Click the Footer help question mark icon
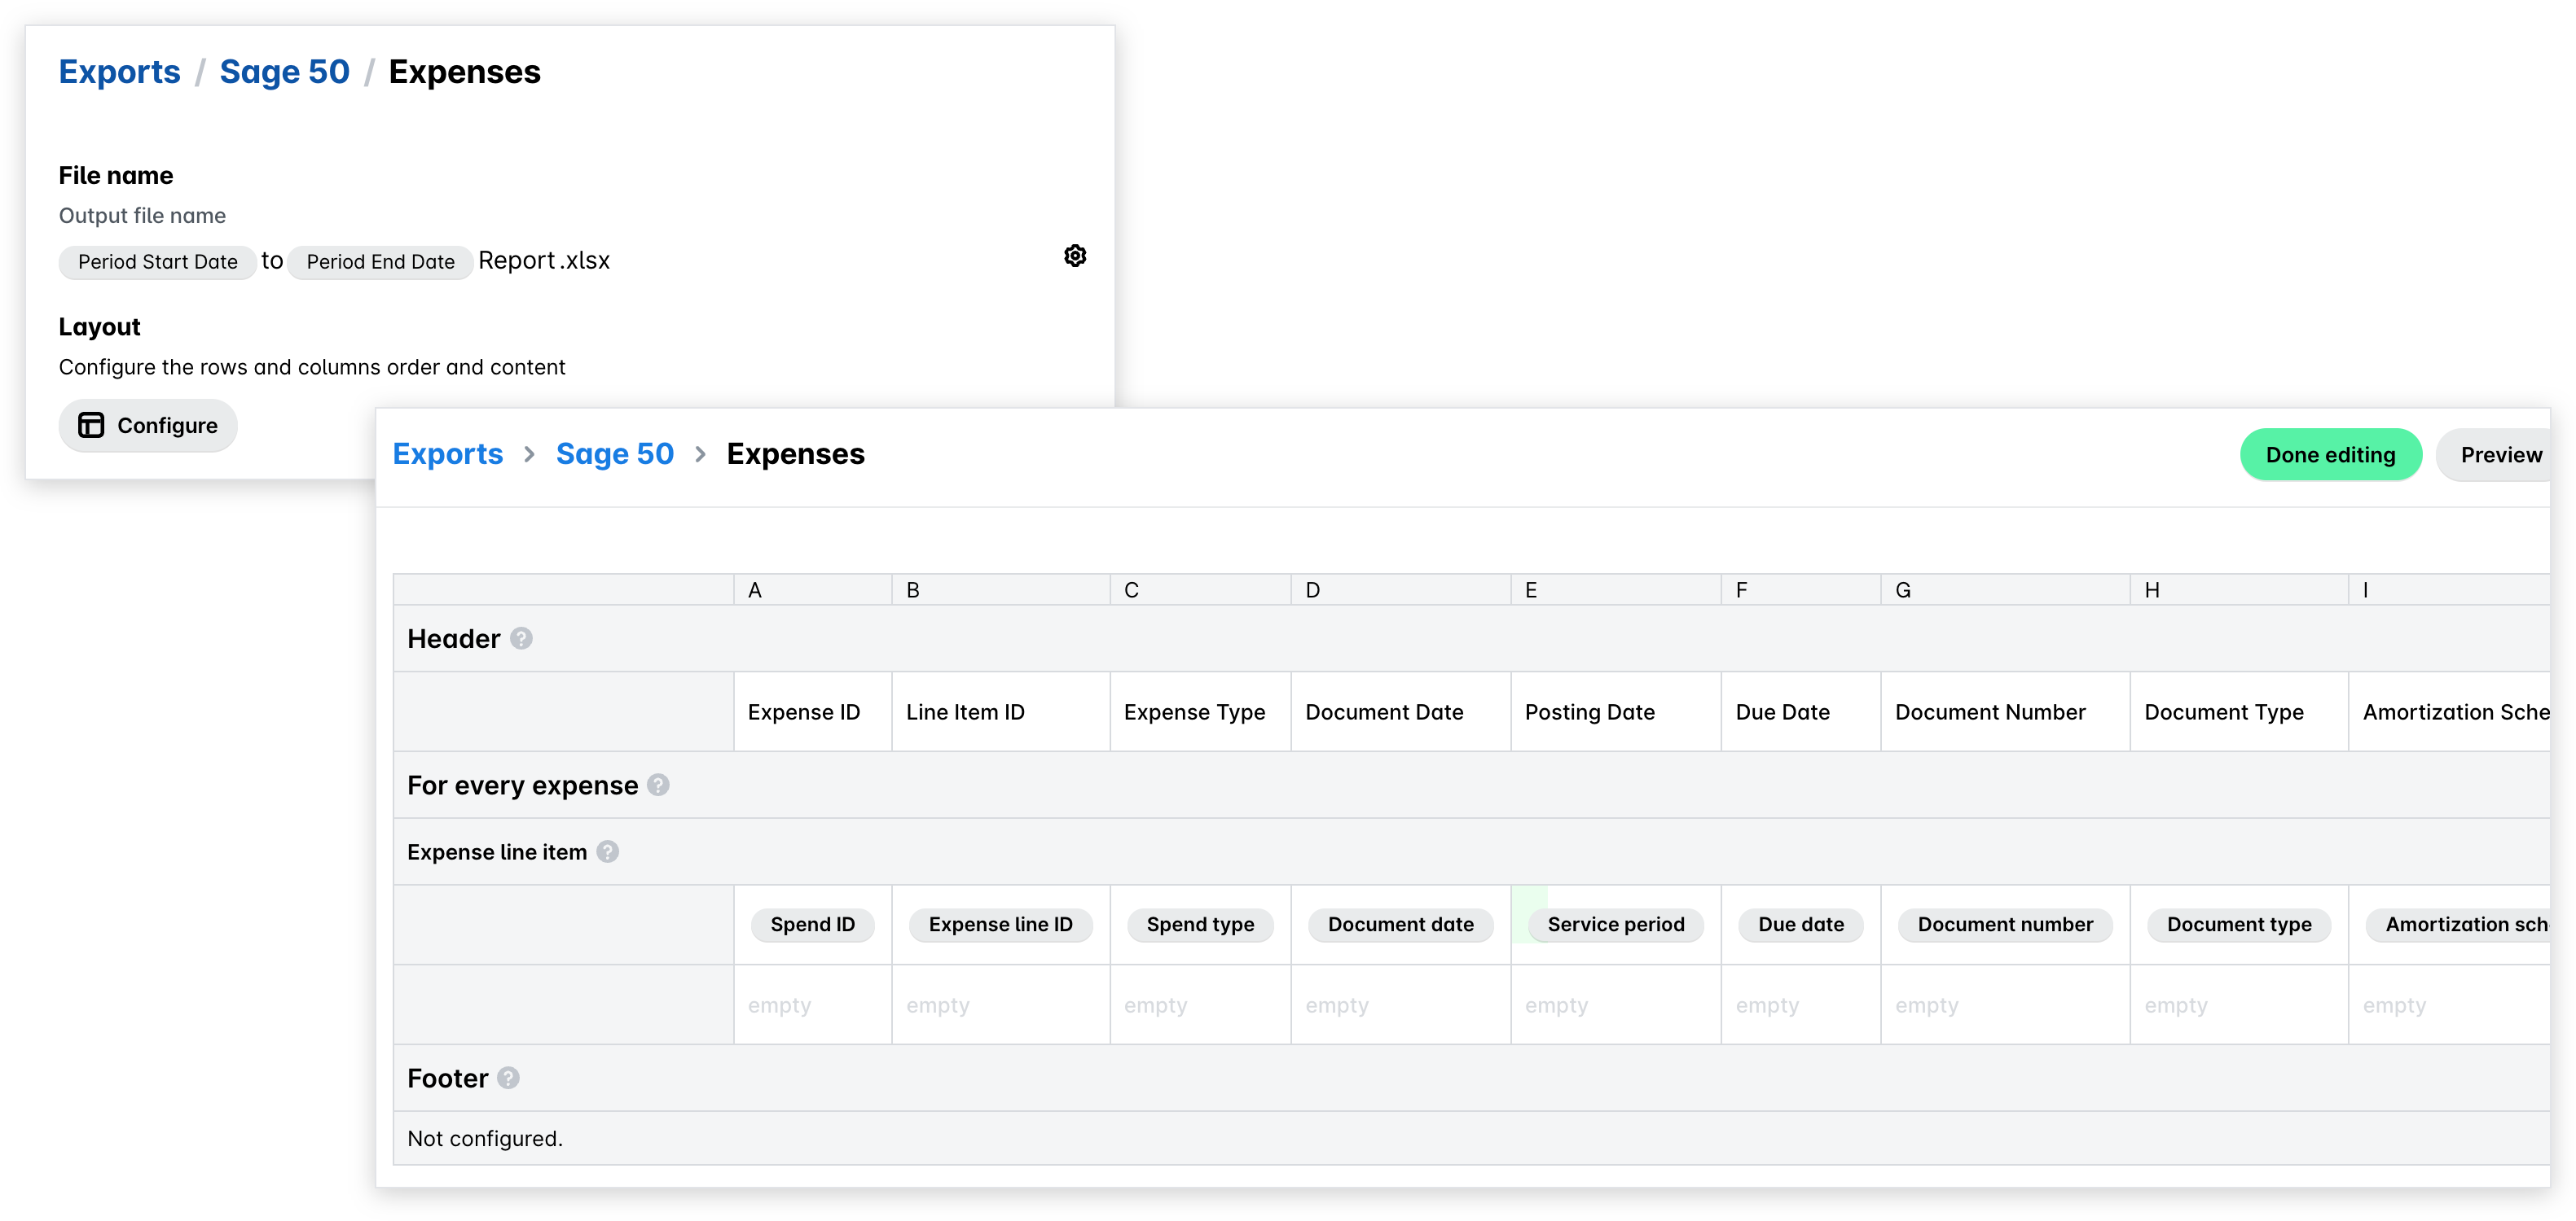 508,1078
